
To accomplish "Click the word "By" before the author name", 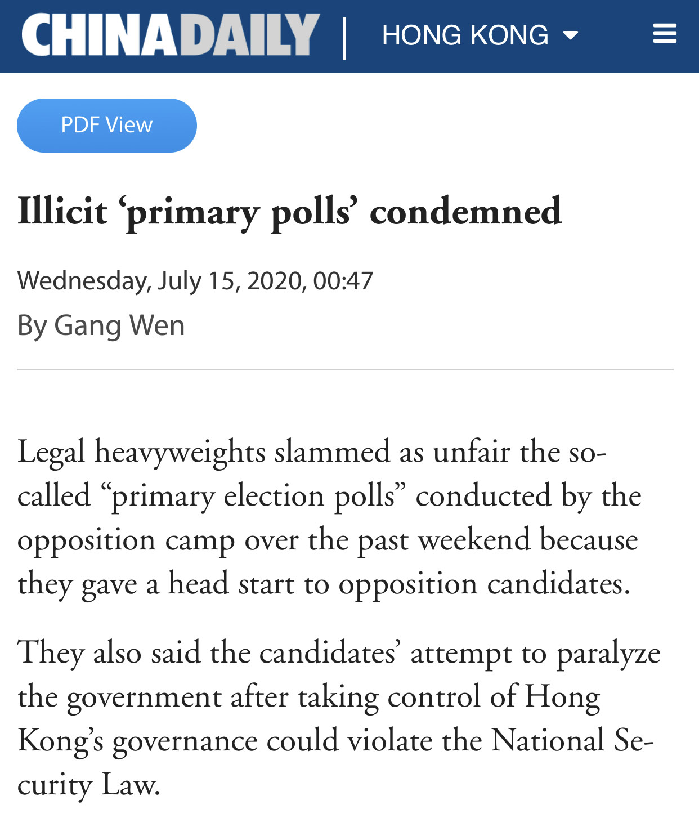I will coord(32,325).
